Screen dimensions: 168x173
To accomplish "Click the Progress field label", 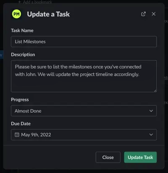I will pyautogui.click(x=20, y=100).
